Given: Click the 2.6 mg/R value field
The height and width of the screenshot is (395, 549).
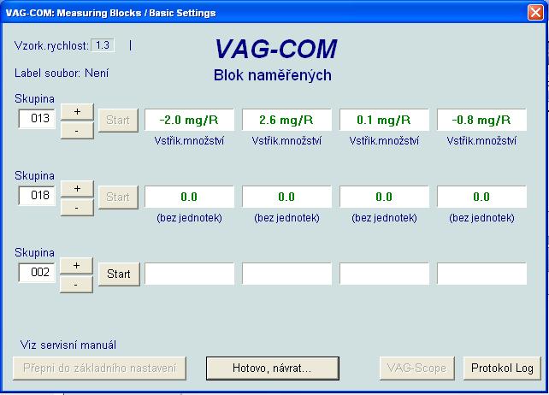Looking at the screenshot, I should click(286, 120).
